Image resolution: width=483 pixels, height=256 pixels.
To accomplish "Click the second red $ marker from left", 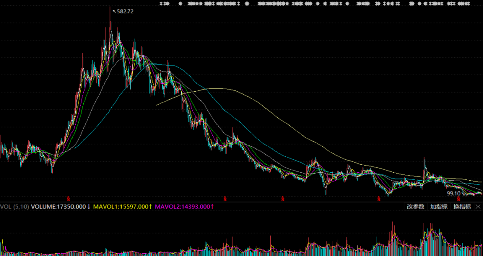I will point(225,199).
